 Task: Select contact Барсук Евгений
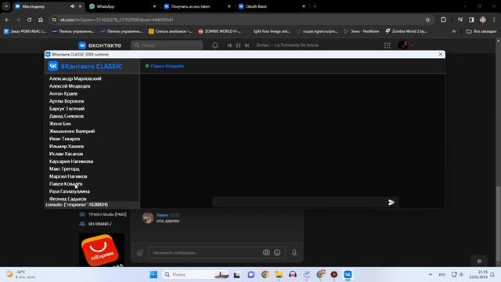pyautogui.click(x=67, y=108)
